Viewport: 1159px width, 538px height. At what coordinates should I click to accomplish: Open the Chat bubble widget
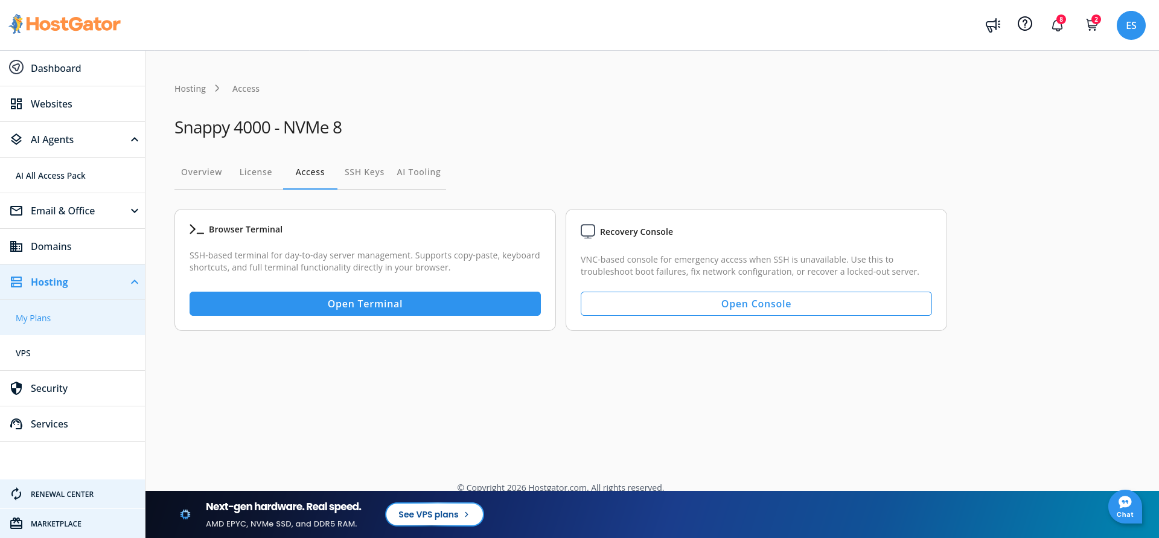pos(1125,507)
